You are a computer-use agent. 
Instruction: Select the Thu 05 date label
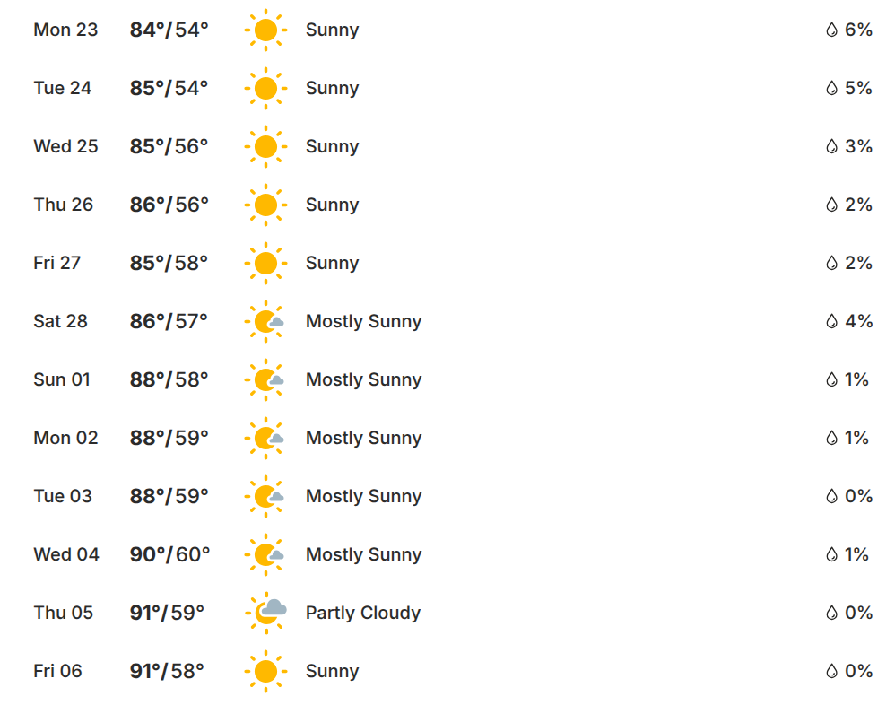tap(63, 613)
